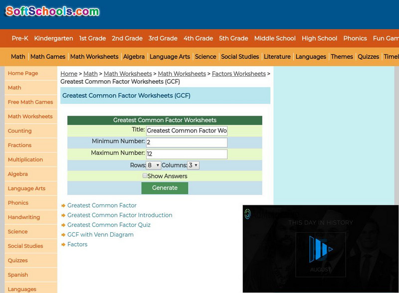
Task: Open Greatest Common Factor Introduction link
Action: tap(120, 215)
